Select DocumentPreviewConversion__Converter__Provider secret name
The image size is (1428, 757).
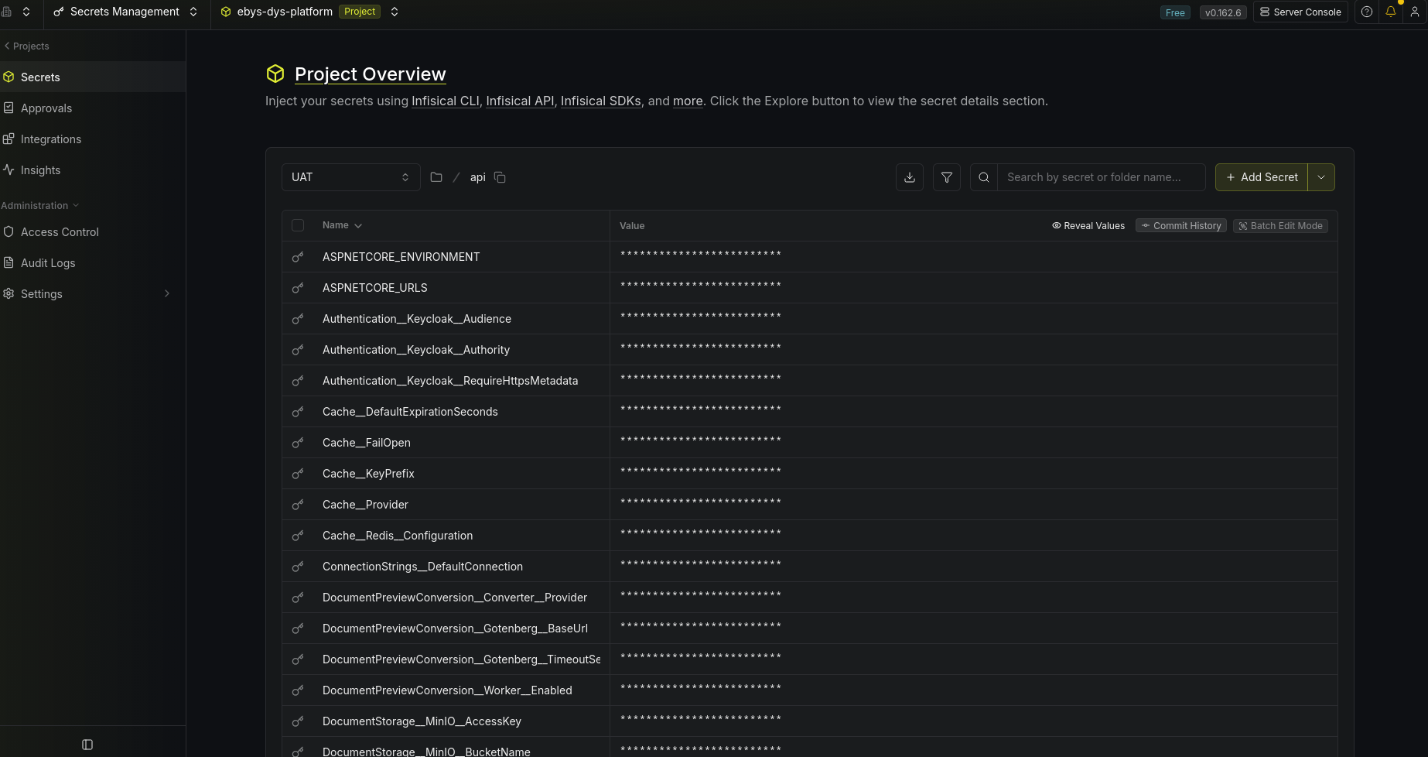tap(455, 598)
